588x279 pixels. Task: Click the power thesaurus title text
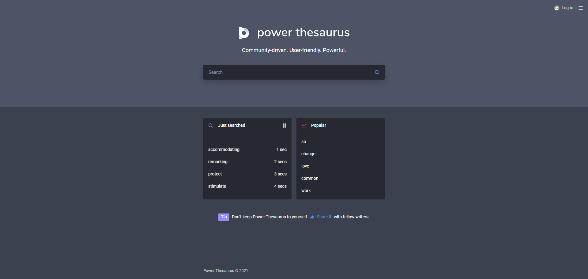(303, 32)
